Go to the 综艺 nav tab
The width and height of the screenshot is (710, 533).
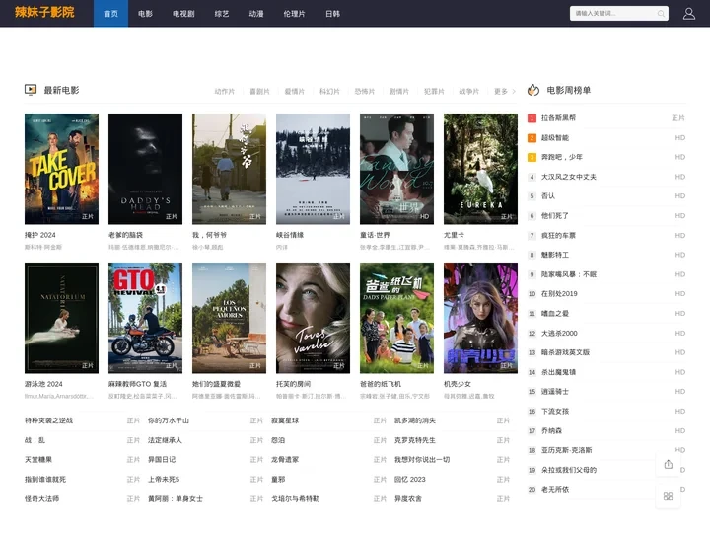pyautogui.click(x=222, y=14)
